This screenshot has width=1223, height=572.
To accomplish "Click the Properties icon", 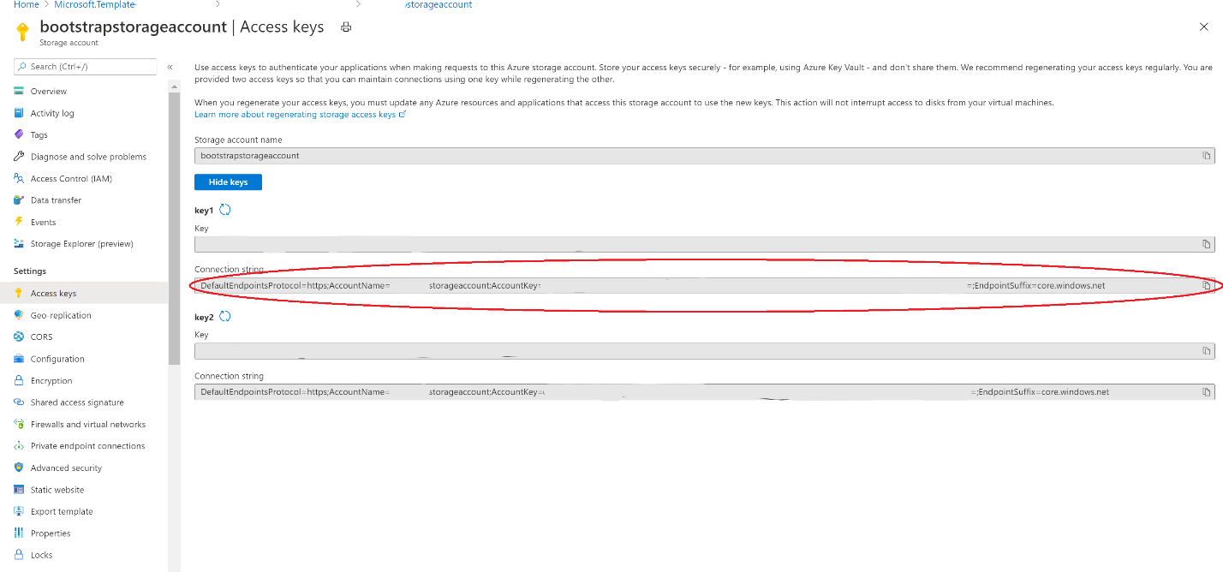I will (x=19, y=533).
